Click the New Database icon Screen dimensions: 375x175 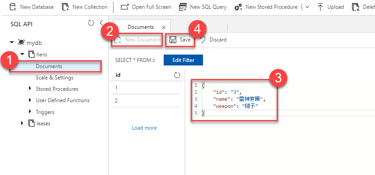tap(13, 7)
